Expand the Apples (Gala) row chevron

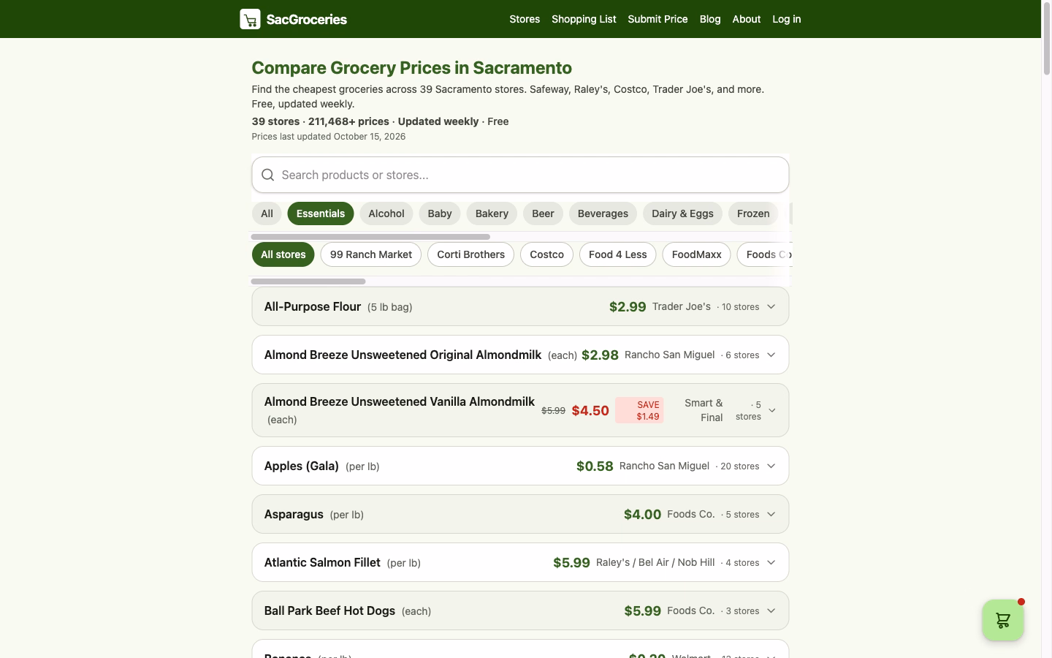[771, 466]
